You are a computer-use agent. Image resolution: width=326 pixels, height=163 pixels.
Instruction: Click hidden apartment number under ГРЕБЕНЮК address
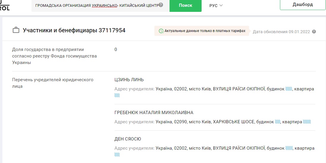pos(307,122)
